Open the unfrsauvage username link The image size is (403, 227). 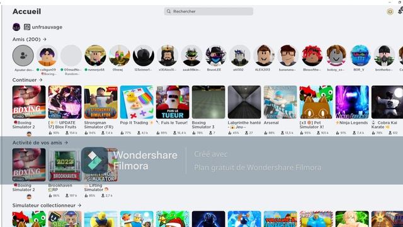point(47,27)
